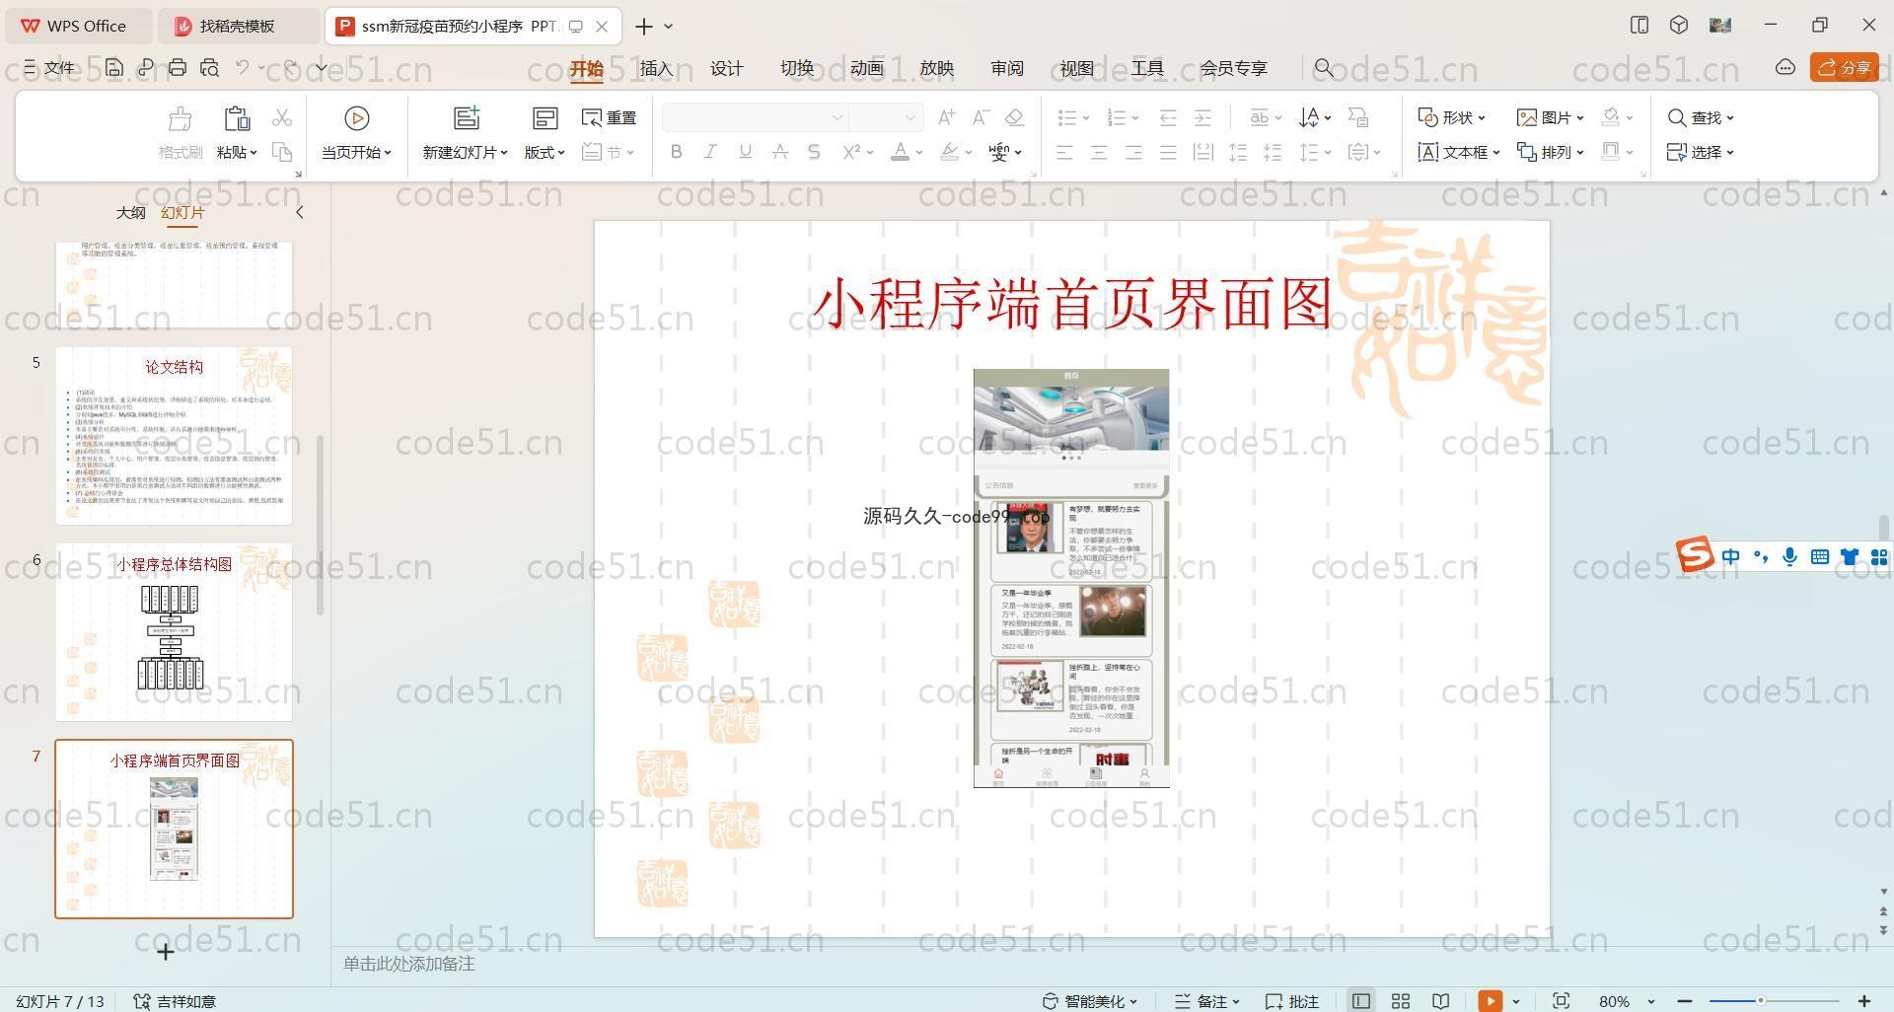This screenshot has width=1894, height=1012.
Task: Switch to Normal view icon
Action: coord(1360,1001)
